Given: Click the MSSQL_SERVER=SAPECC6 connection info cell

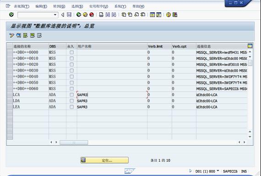Looking at the screenshot, I should (222, 88).
